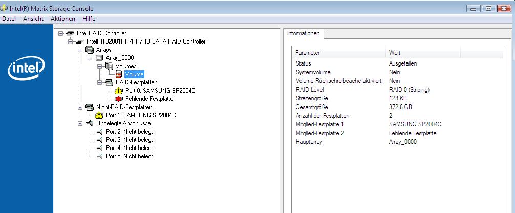This screenshot has width=515, height=213.
Task: Click warning icon beside Port 1 SAMSUNG
Action: point(99,115)
